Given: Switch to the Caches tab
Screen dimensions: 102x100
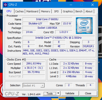Looking at the screenshot, I should [19, 11].
